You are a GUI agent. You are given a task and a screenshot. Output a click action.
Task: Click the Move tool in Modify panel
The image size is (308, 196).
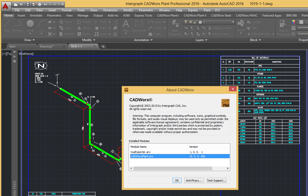(x=66, y=22)
